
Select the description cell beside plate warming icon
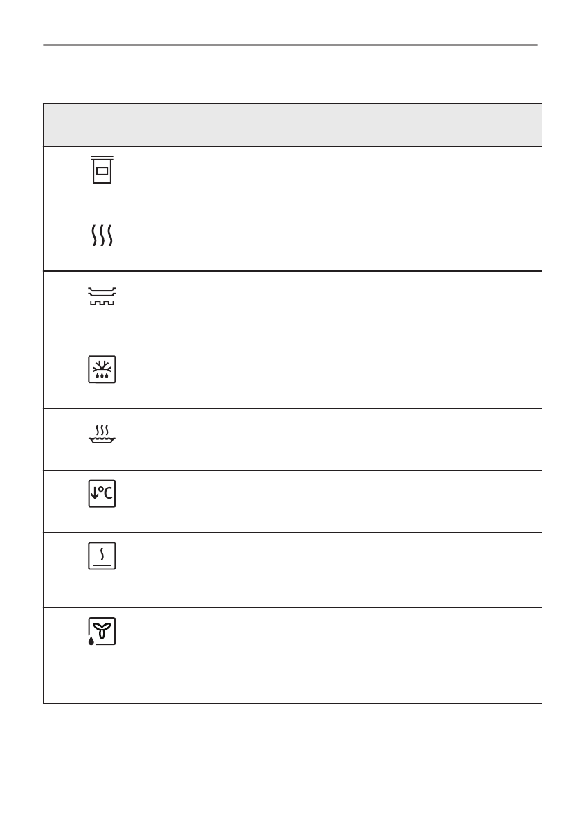click(x=350, y=308)
